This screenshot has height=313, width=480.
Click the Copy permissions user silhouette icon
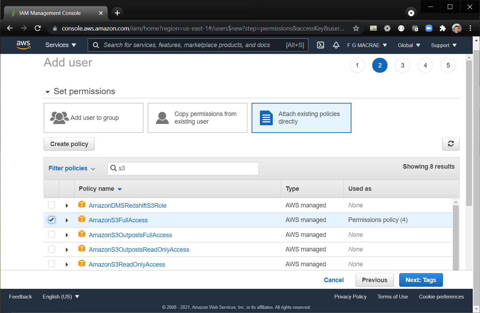pyautogui.click(x=162, y=118)
